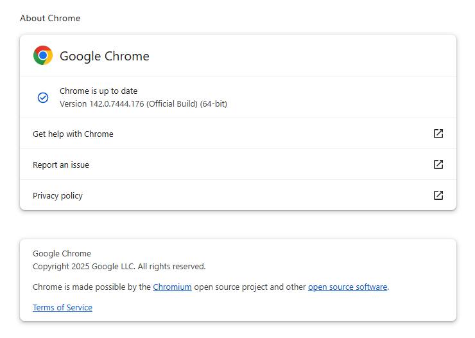This screenshot has width=475, height=338.
Task: Click the Chrome is made possible by text
Action: coord(92,287)
